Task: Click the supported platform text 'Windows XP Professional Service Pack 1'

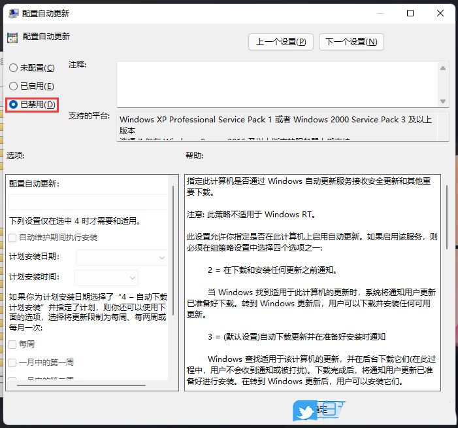Action: [x=196, y=120]
